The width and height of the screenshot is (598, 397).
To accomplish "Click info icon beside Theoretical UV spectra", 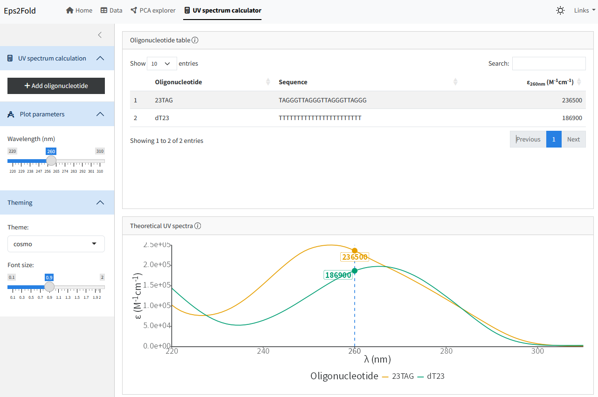I will click(x=198, y=226).
